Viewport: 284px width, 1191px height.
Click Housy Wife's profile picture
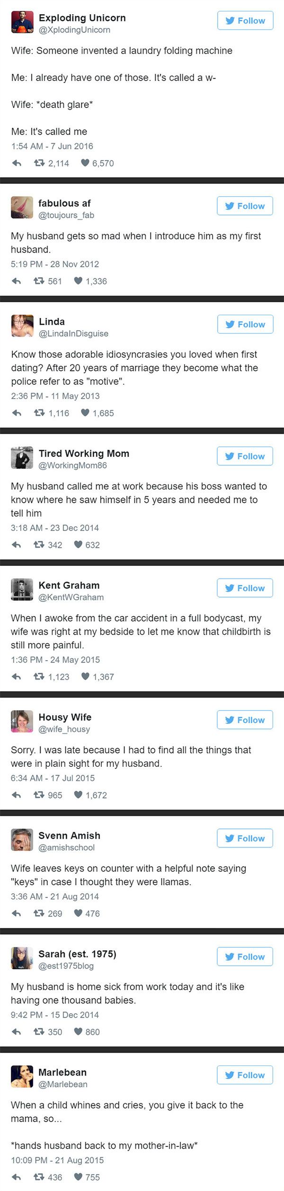point(22,721)
